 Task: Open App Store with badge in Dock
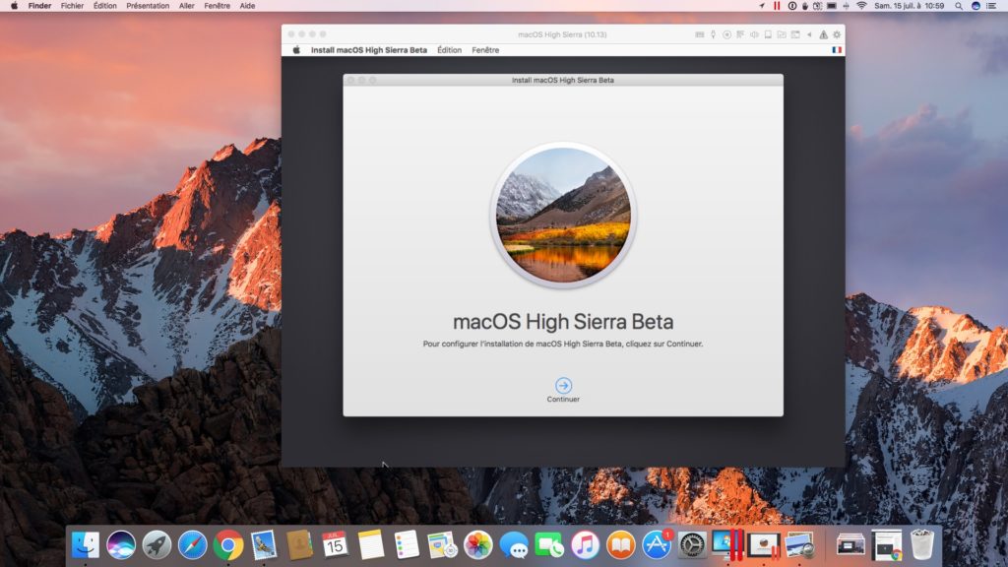coord(657,545)
